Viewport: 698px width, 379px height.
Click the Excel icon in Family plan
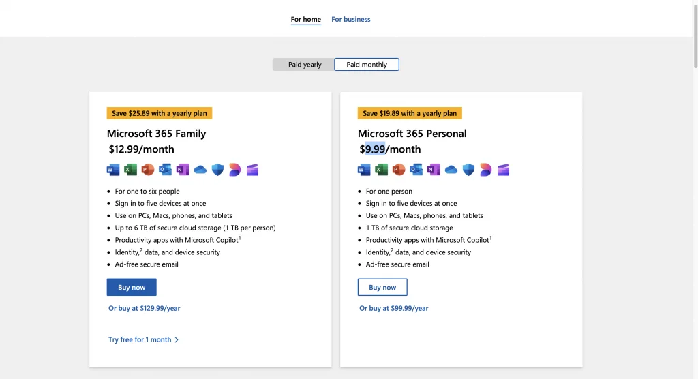point(130,170)
